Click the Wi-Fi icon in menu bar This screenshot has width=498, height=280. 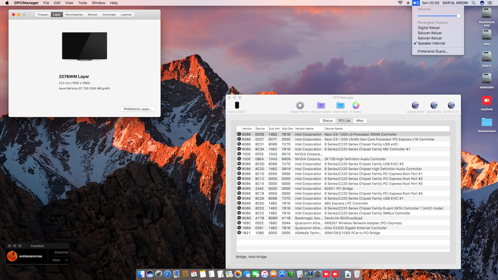pyautogui.click(x=400, y=3)
